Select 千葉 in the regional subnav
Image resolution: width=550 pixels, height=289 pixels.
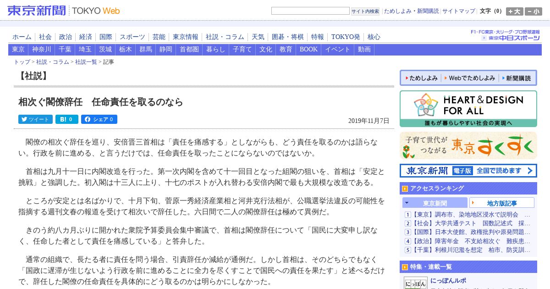click(65, 50)
